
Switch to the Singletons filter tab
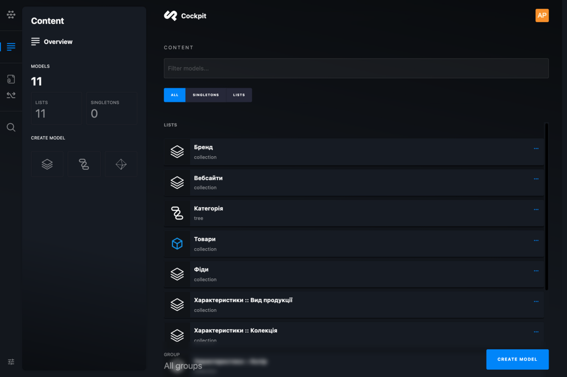(206, 95)
